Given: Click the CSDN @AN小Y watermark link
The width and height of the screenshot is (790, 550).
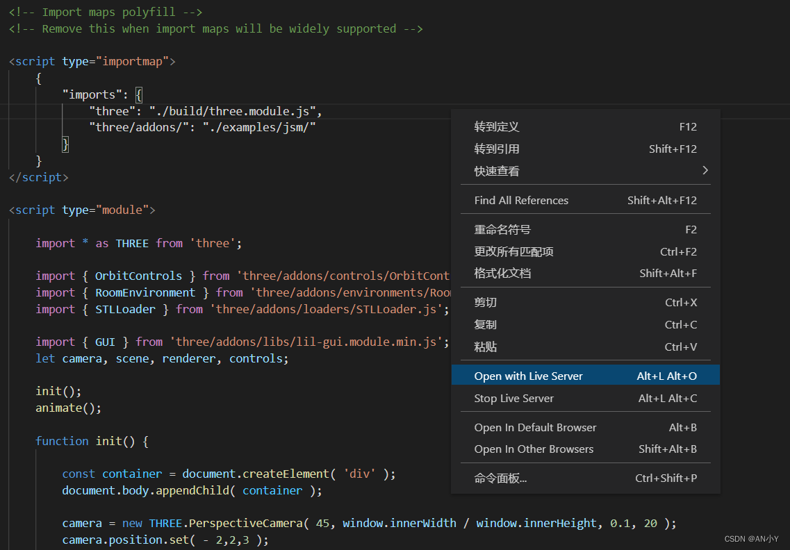Looking at the screenshot, I should coord(751,538).
